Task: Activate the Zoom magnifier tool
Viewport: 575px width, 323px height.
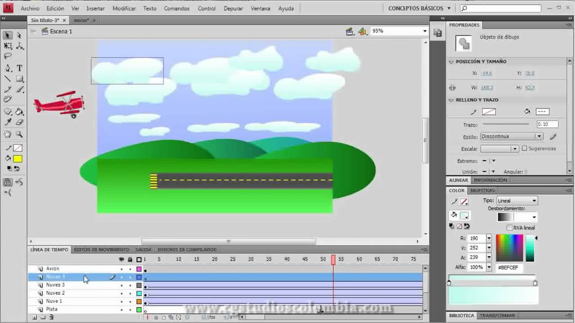Action: coord(19,134)
